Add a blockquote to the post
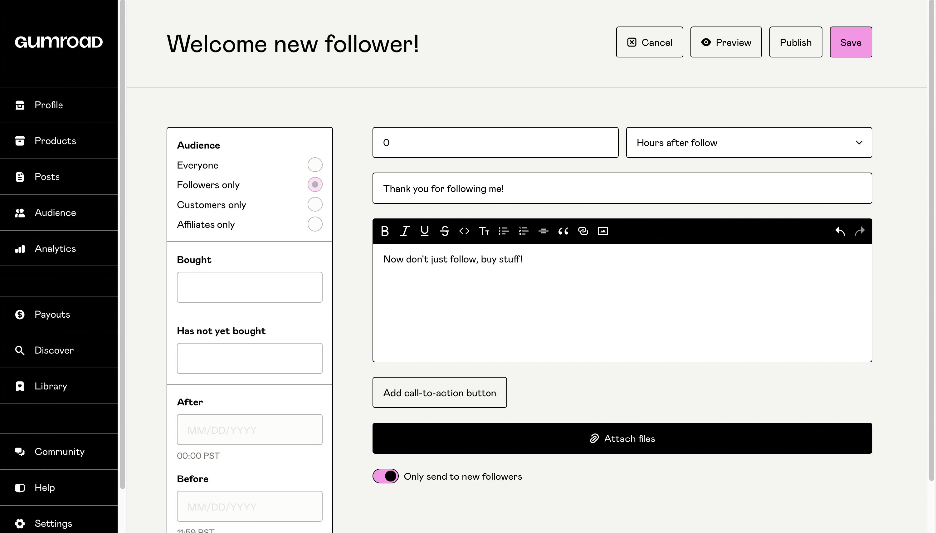This screenshot has height=533, width=936. tap(563, 231)
